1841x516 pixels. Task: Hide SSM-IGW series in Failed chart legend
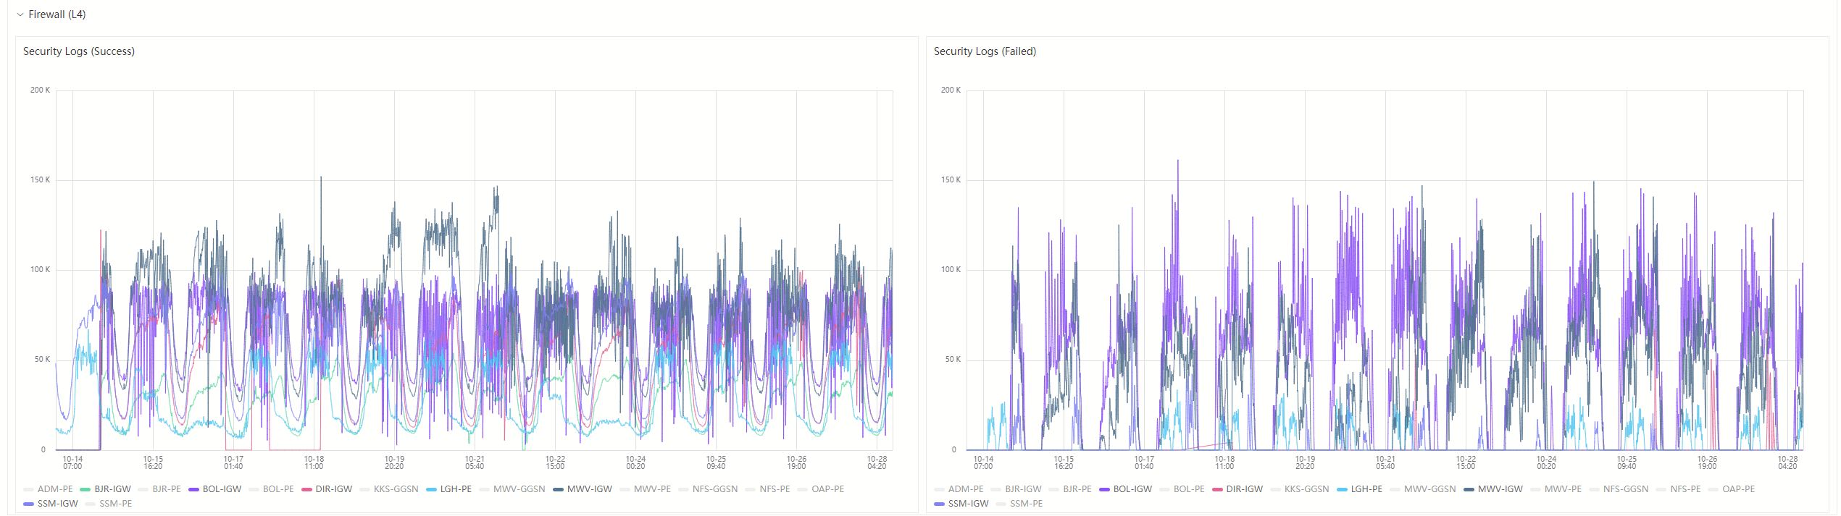(x=968, y=504)
